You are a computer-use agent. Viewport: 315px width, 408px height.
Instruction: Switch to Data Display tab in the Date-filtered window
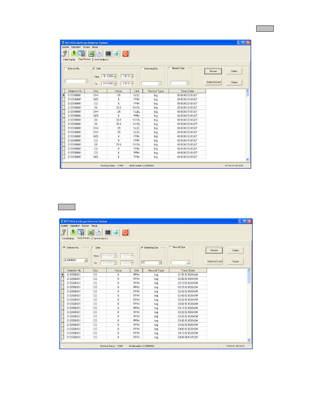[69, 60]
